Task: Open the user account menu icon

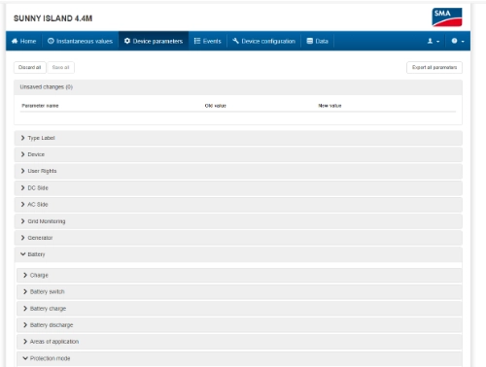Action: [433, 41]
